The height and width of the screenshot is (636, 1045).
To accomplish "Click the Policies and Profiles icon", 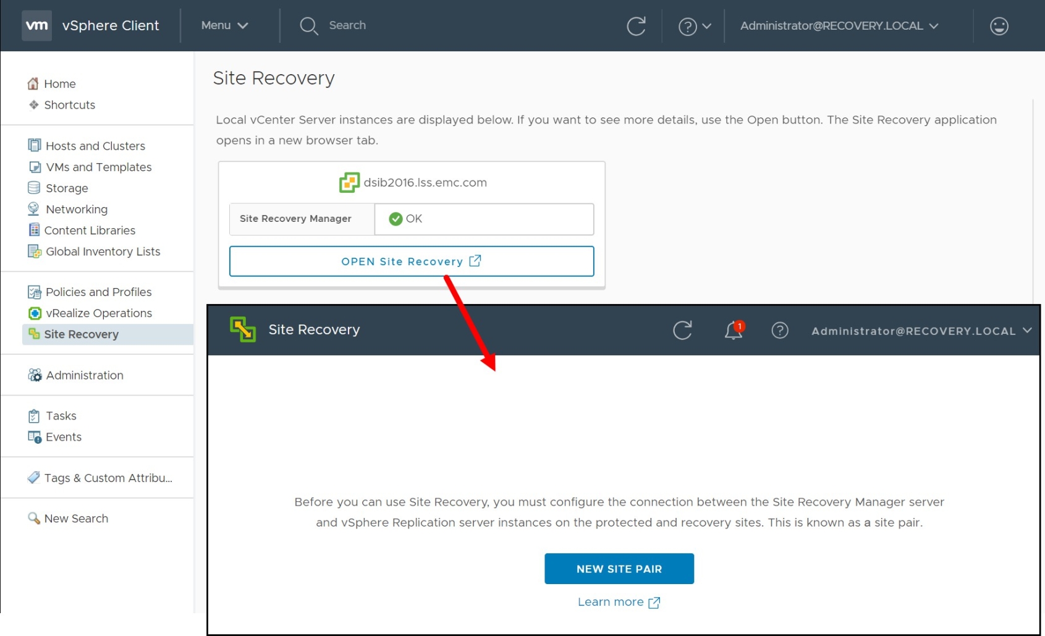I will coord(34,292).
